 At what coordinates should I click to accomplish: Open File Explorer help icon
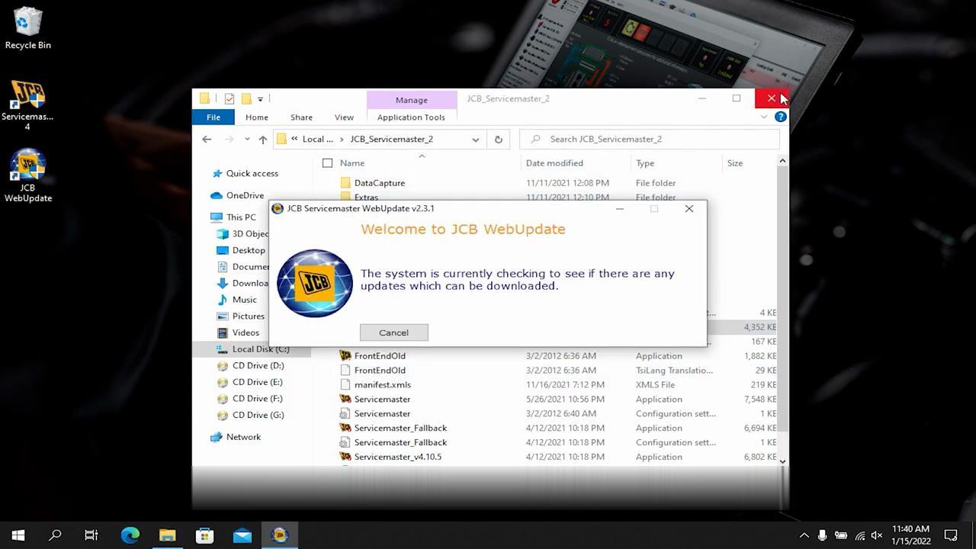click(x=780, y=117)
